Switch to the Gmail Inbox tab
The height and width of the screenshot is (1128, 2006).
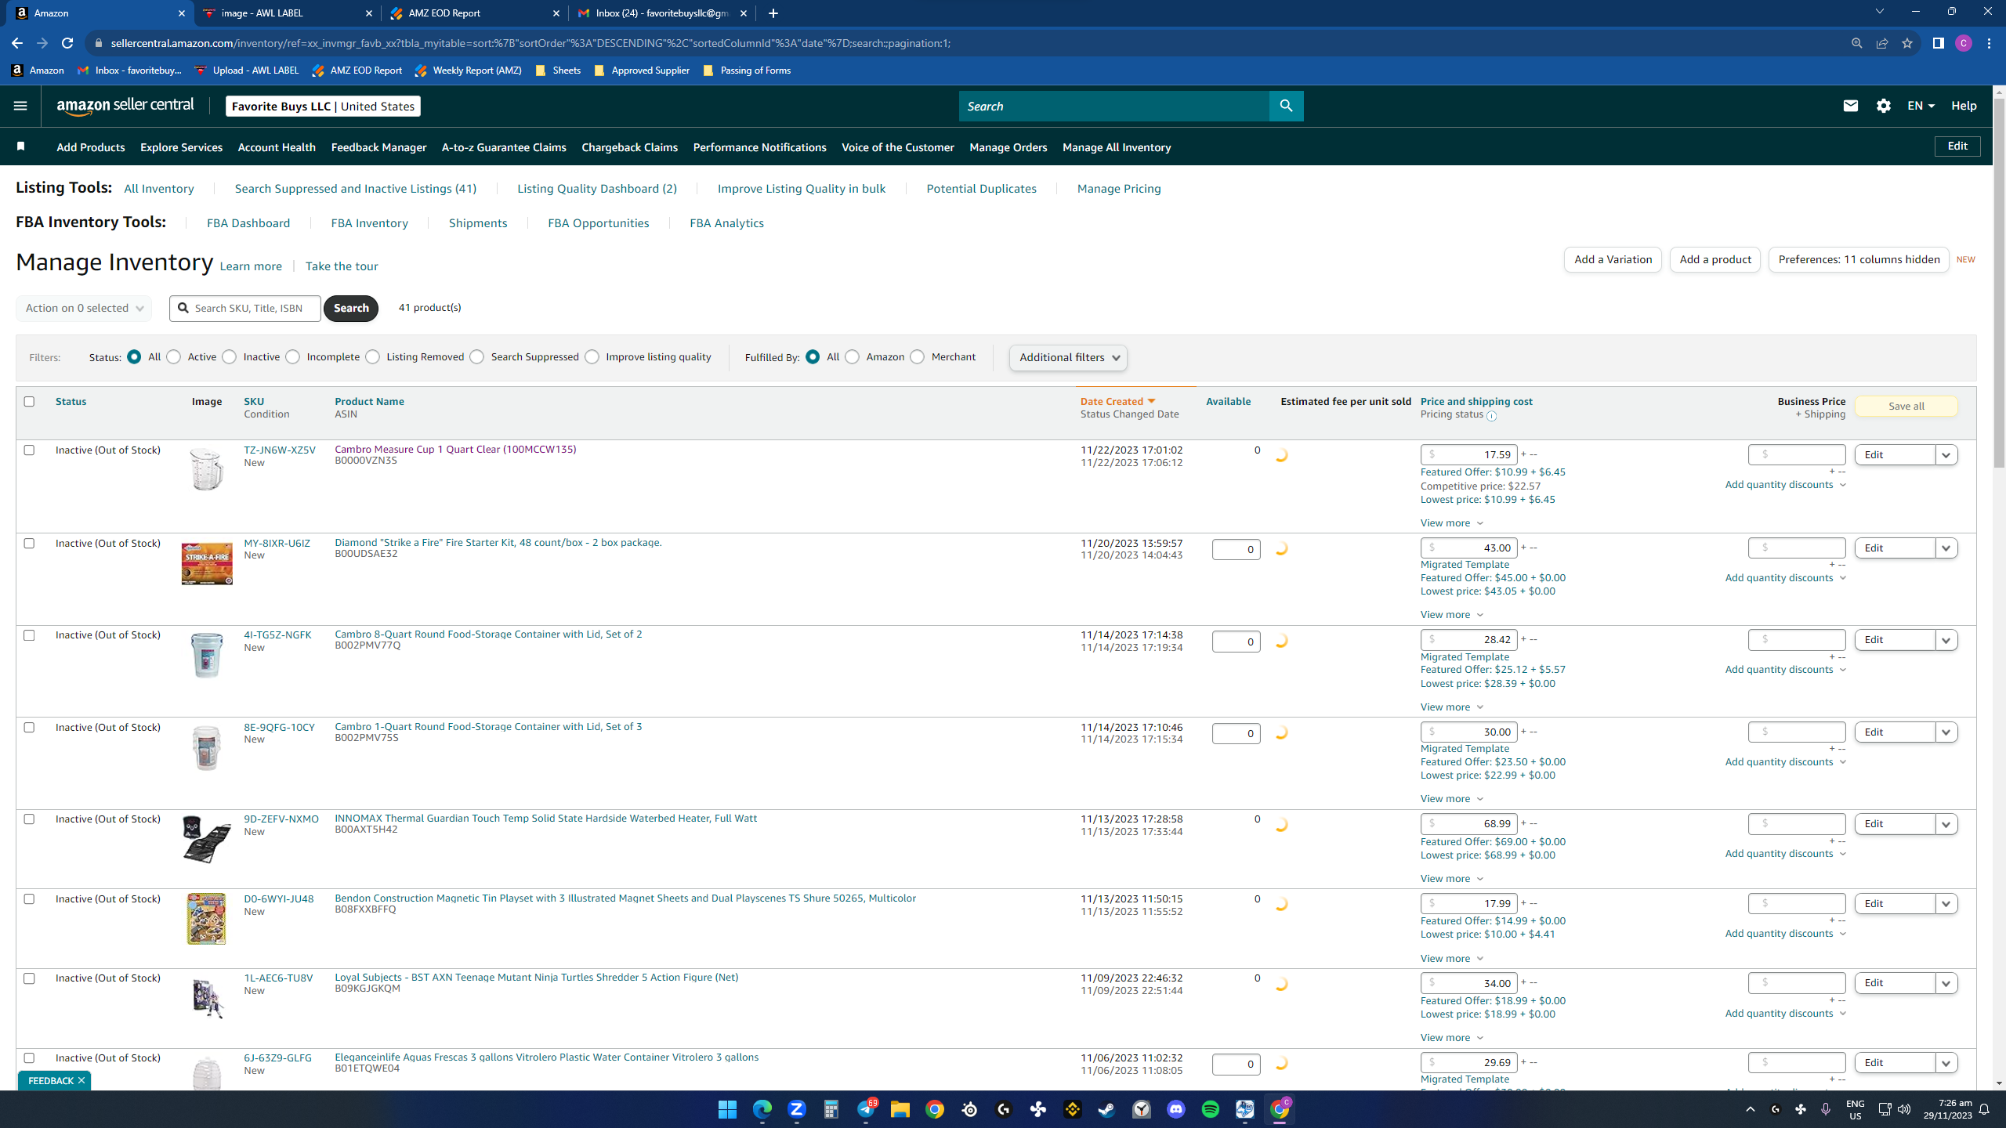point(662,13)
